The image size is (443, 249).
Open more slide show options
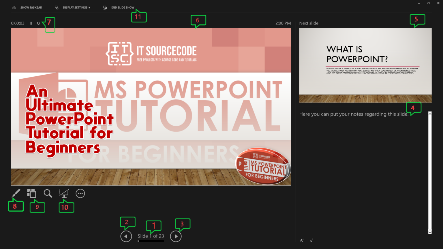click(x=80, y=193)
